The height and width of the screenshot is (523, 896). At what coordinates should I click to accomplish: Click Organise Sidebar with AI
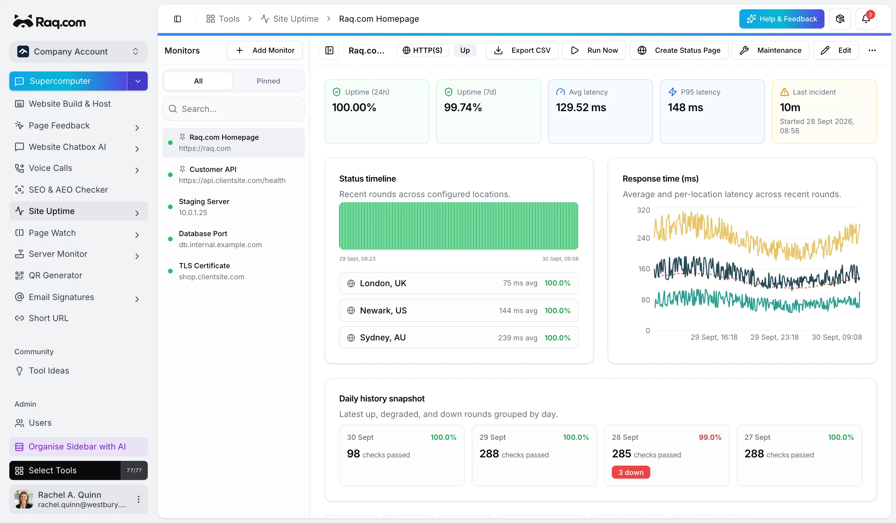78,446
